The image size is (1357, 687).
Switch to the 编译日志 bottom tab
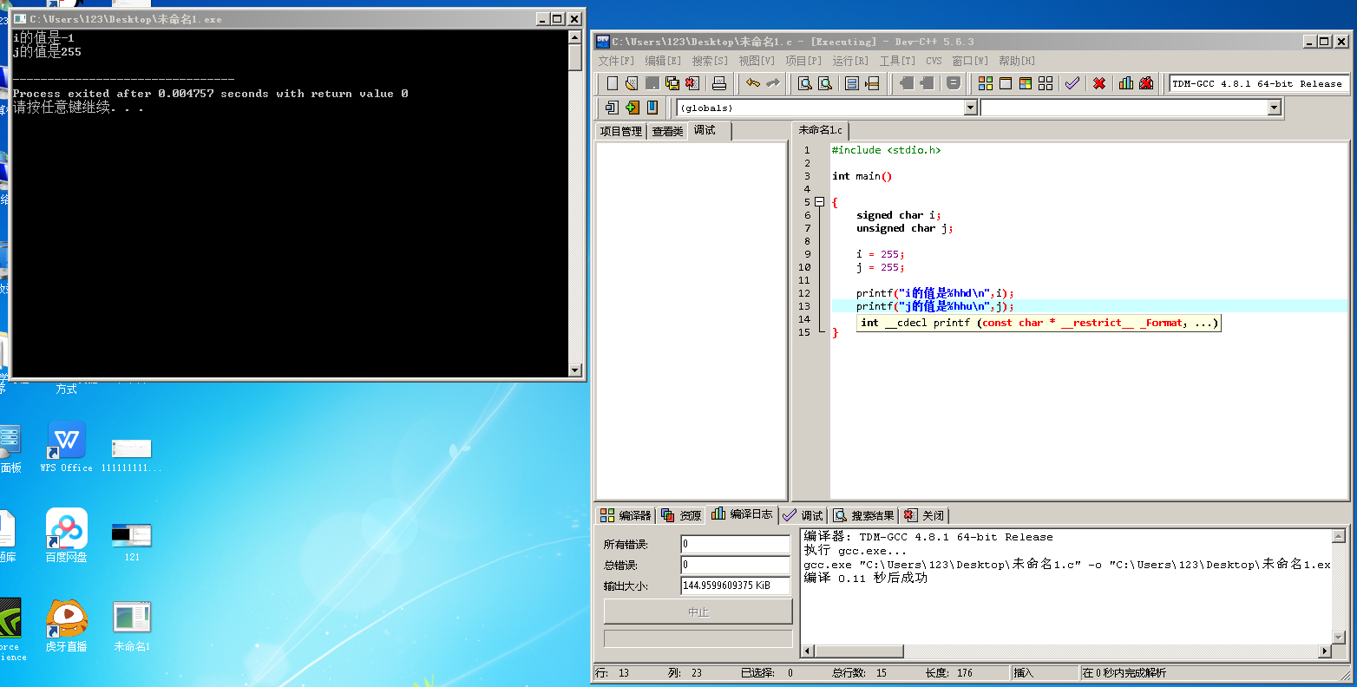pos(742,514)
